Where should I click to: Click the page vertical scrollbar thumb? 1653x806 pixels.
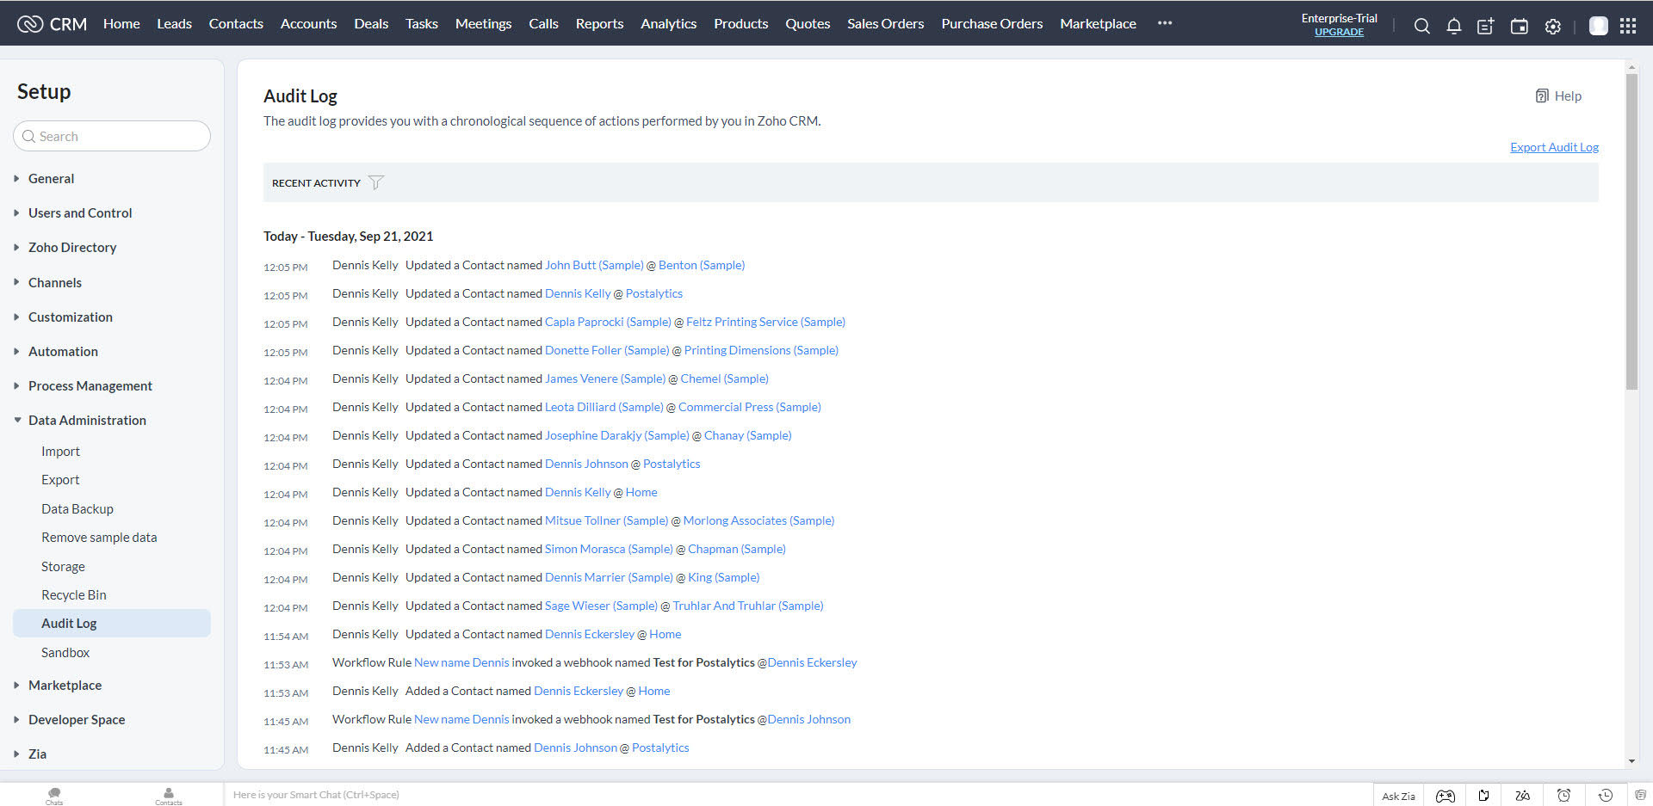point(1631,232)
